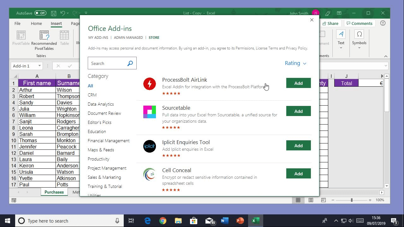Select the Normal view icon in the status bar
The image size is (404, 227).
click(x=298, y=200)
